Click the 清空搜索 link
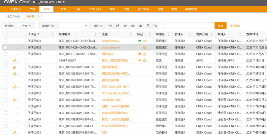 click(235, 26)
